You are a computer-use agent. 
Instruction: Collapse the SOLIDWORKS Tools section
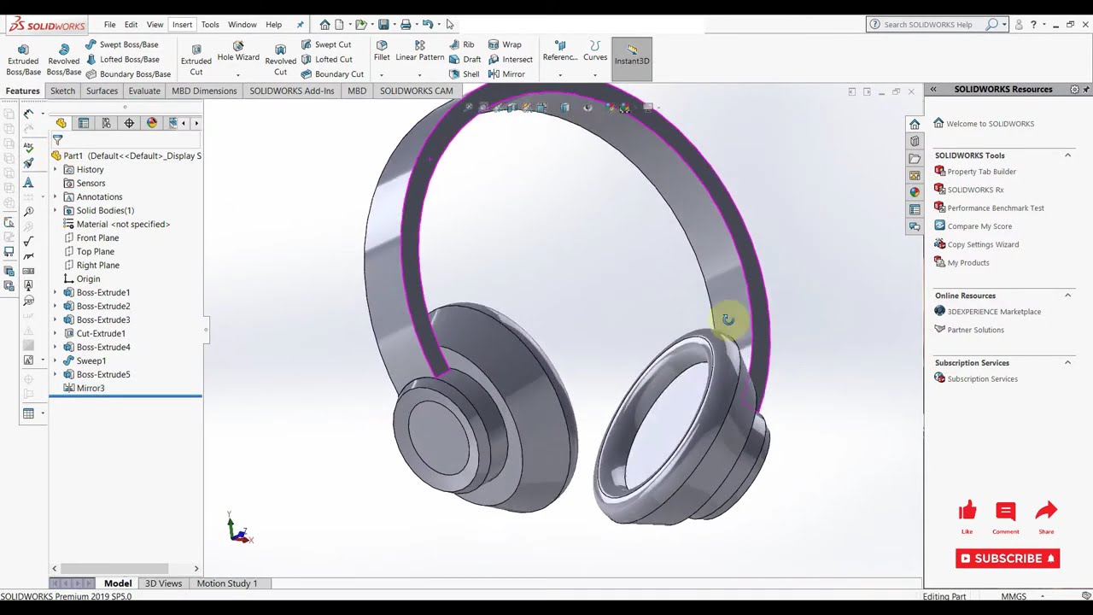pyautogui.click(x=1067, y=155)
